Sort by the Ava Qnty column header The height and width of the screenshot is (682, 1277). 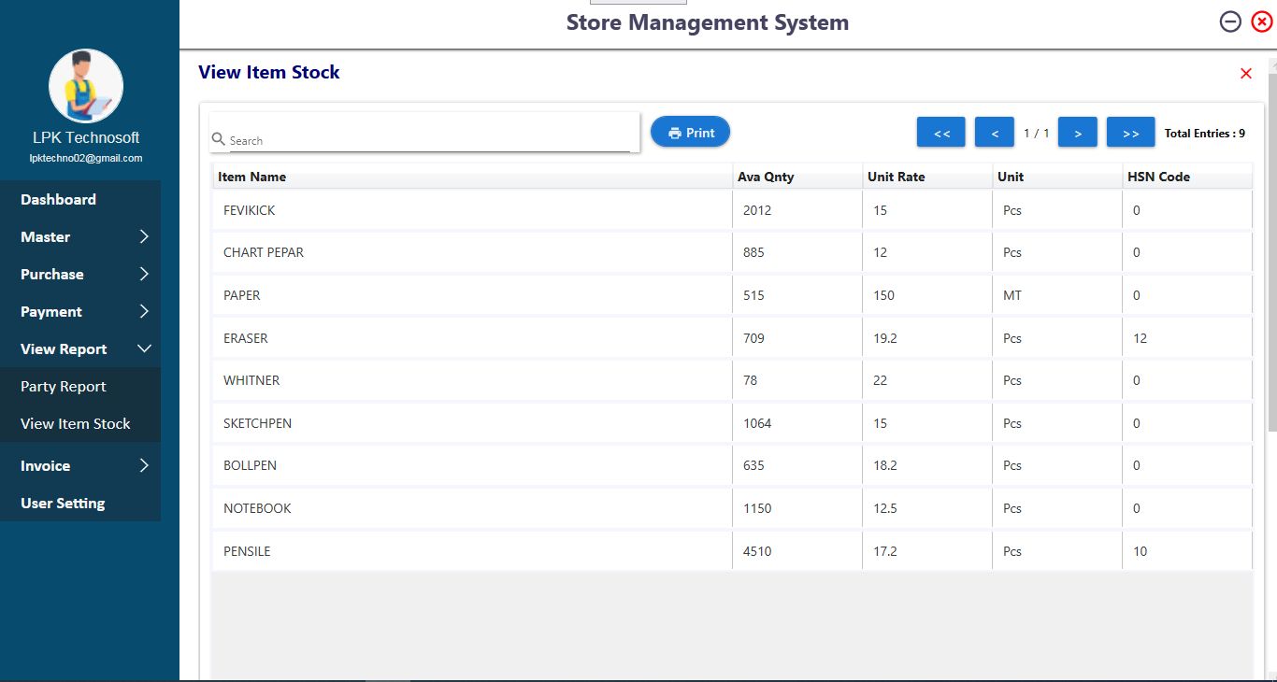(766, 177)
